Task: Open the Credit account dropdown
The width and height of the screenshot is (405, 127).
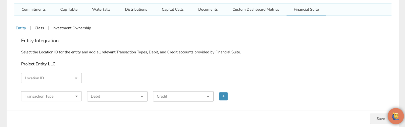Action: pyautogui.click(x=183, y=96)
